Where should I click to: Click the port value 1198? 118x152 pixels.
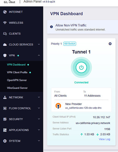click(x=107, y=129)
